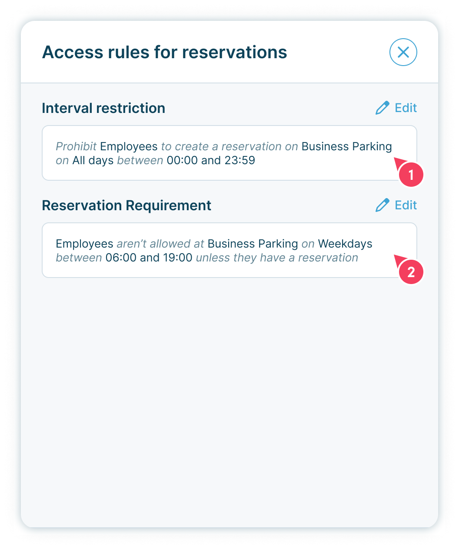
Task: Close the Access rules for reservations dialog
Action: (x=403, y=53)
